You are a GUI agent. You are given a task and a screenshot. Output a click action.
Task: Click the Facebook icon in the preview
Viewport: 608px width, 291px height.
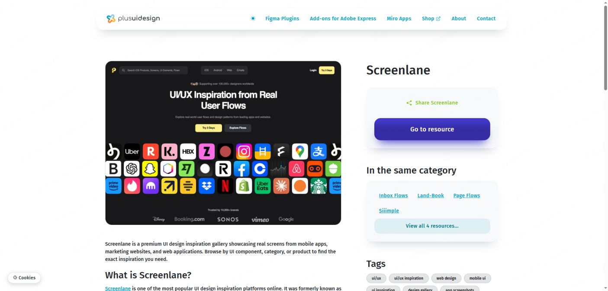tap(241, 169)
